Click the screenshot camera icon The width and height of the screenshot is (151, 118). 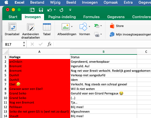(96, 34)
